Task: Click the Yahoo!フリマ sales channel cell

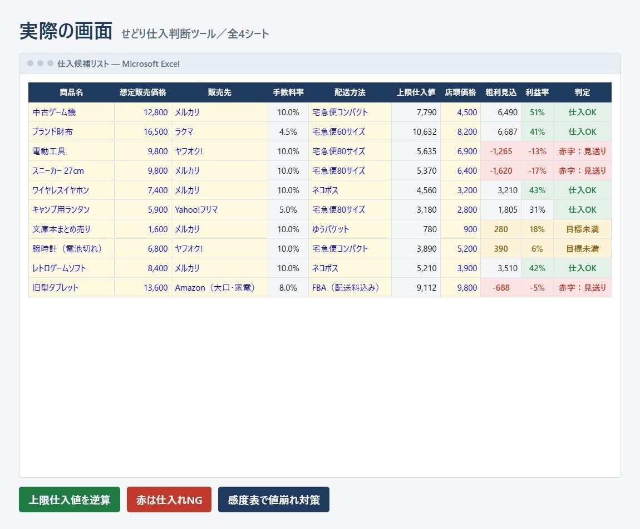Action: click(x=219, y=209)
